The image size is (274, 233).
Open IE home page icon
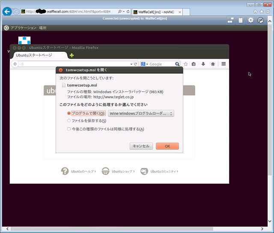click(255, 12)
